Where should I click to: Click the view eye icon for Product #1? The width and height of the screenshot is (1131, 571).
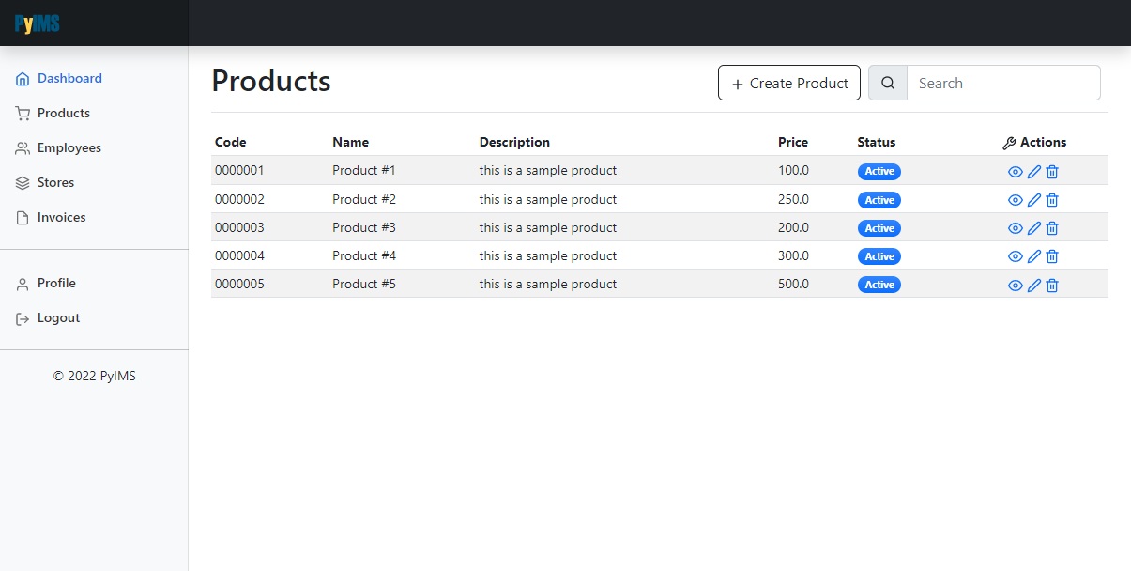point(1015,172)
